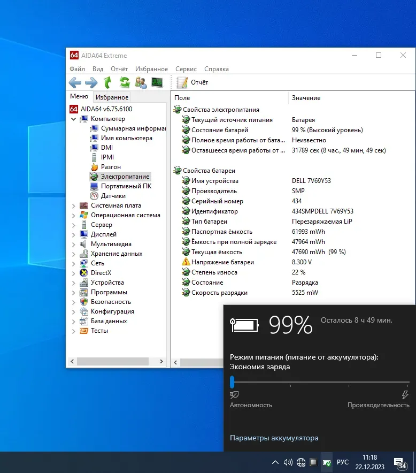Click the Refresh toolbar icon
This screenshot has width=416, height=473.
tap(125, 82)
